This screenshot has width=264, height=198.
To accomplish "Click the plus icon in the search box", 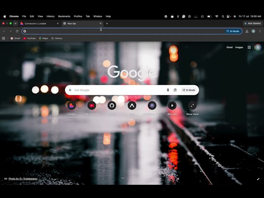I will [x=70, y=90].
